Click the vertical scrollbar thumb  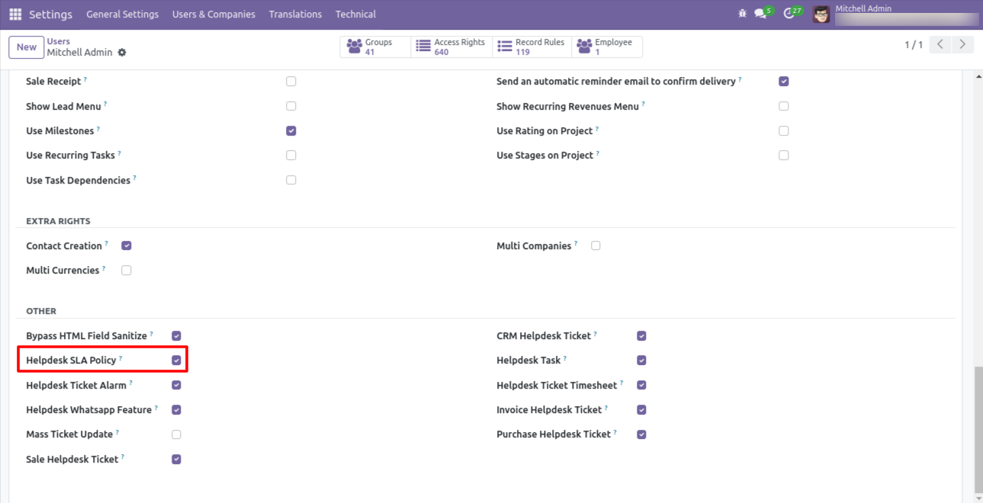pyautogui.click(x=978, y=429)
